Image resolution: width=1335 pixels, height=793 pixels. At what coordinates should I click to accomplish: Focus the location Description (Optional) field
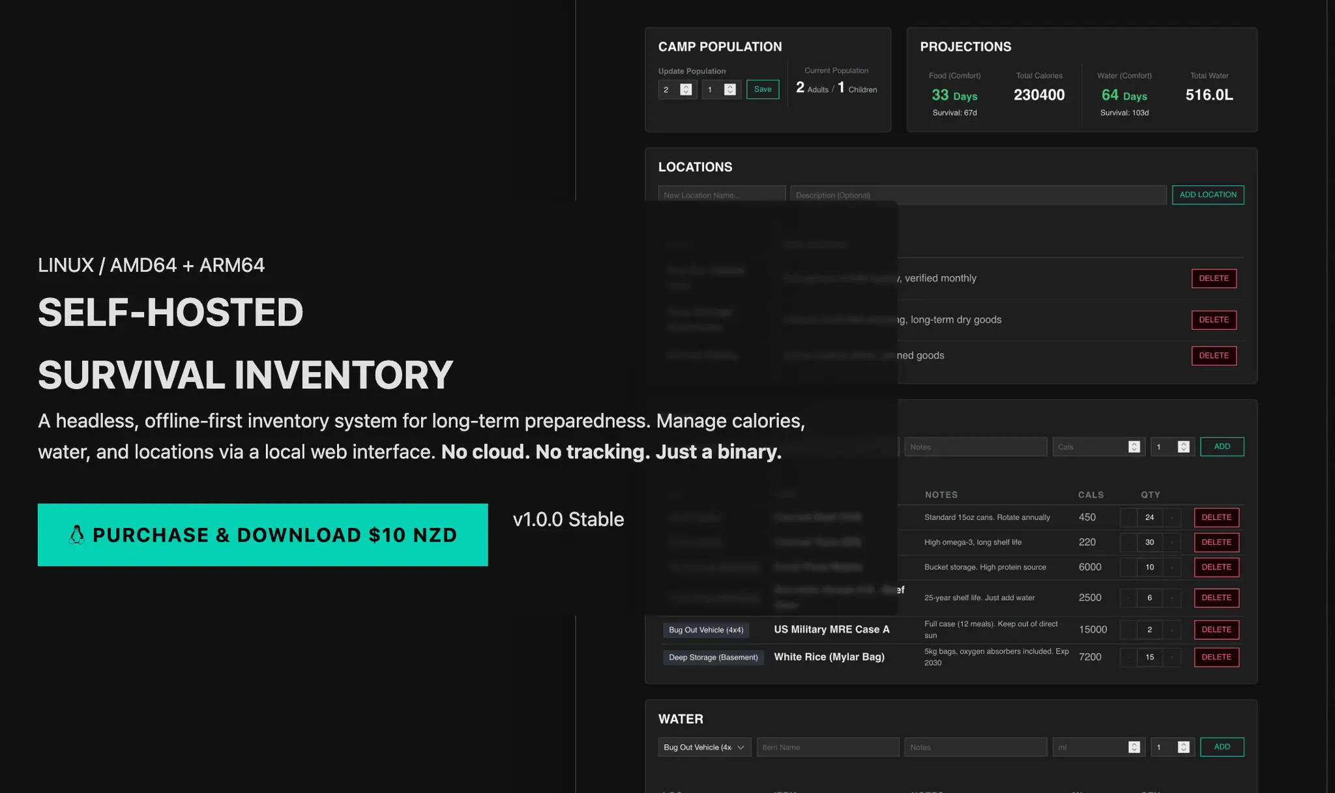pos(978,195)
